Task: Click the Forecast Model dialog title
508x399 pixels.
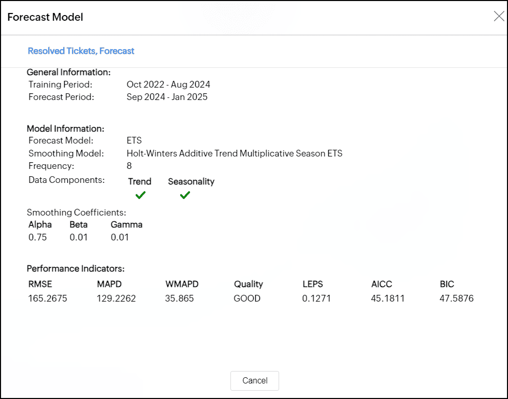Action: point(45,17)
